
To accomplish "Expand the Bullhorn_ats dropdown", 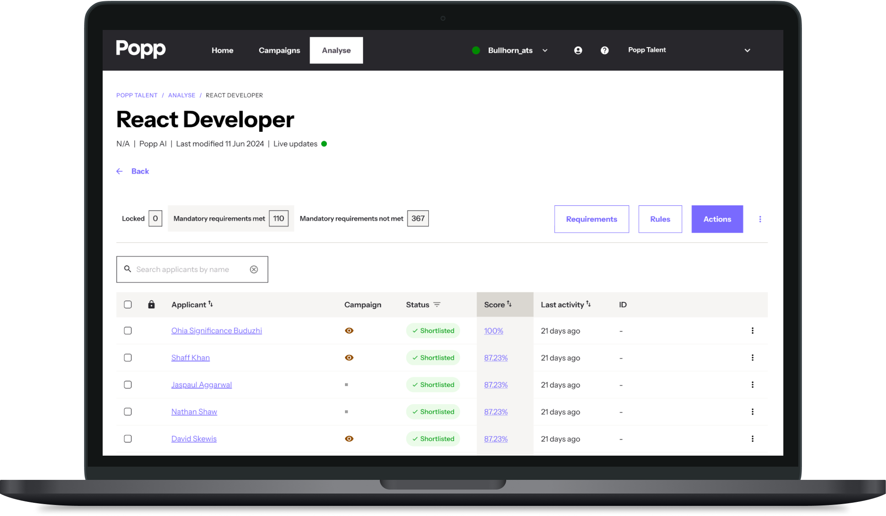I will 545,50.
